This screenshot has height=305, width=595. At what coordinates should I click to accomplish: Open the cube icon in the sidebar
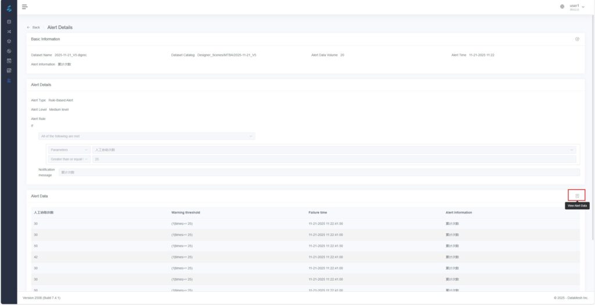[9, 42]
